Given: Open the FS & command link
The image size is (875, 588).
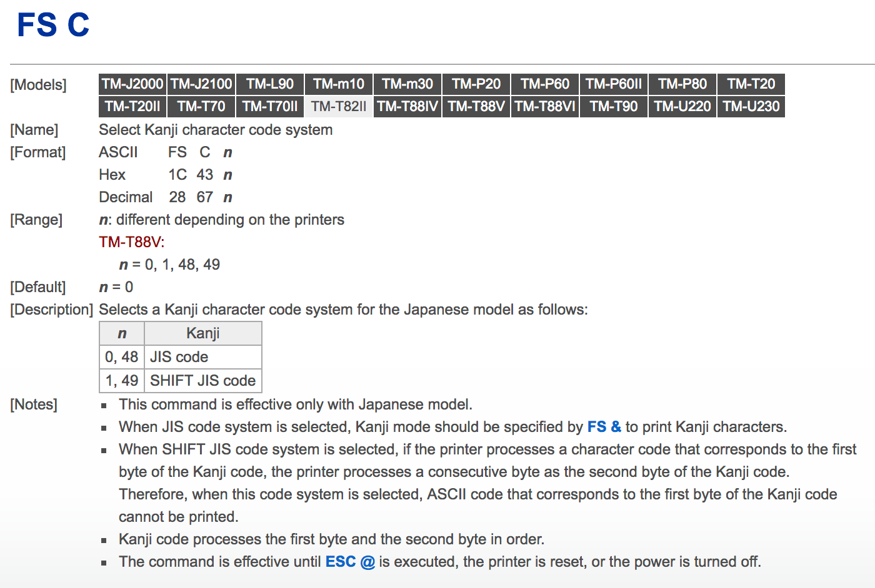Looking at the screenshot, I should coord(604,427).
